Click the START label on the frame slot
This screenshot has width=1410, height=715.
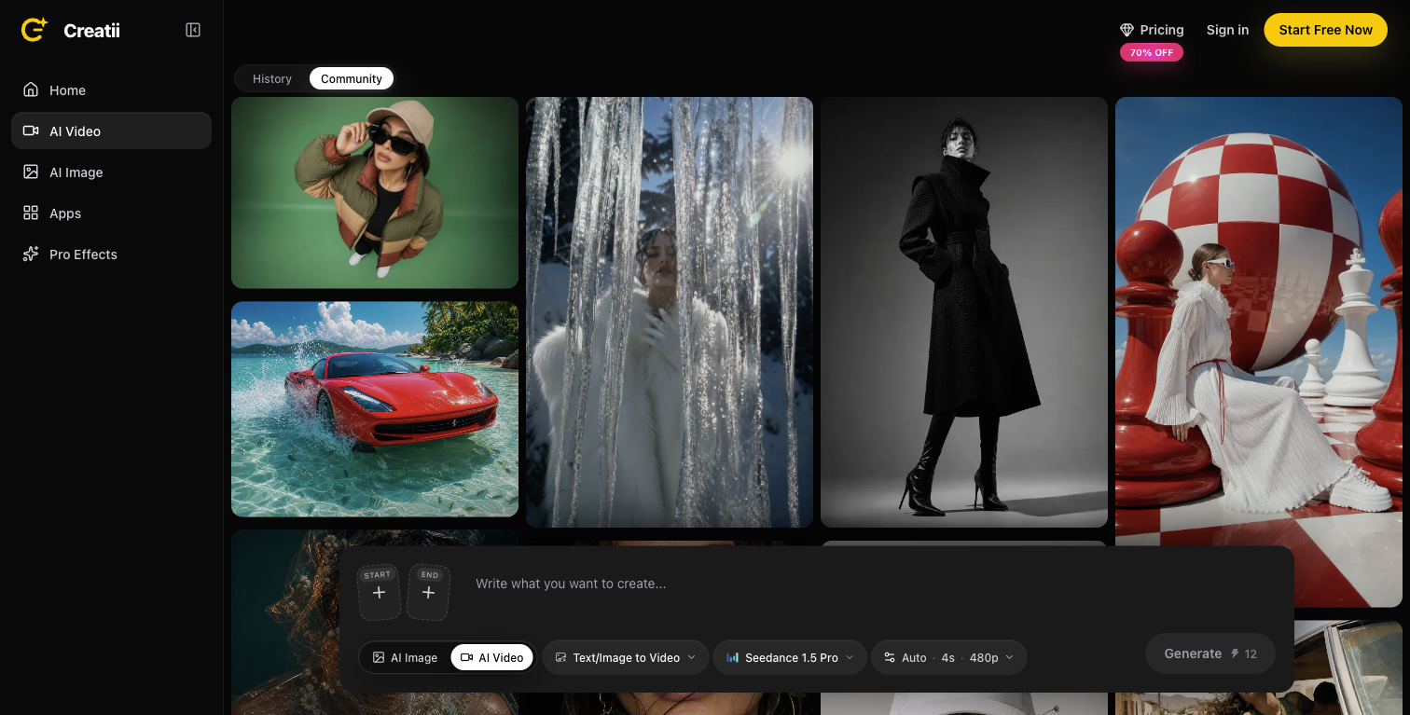378,574
